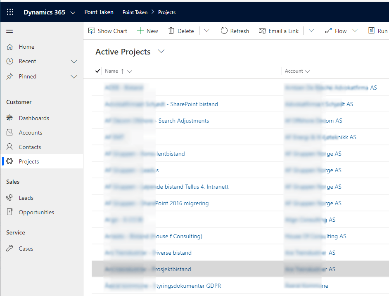The width and height of the screenshot is (389, 296).
Task: Expand the Recent section in sidebar
Action: pyautogui.click(x=74, y=62)
